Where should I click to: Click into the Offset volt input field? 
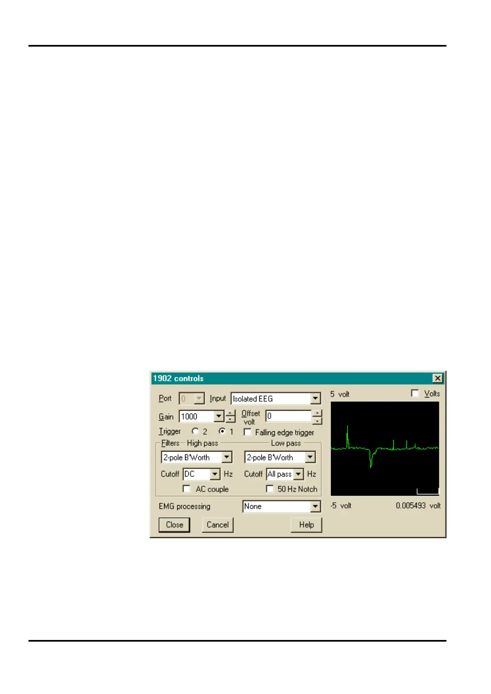click(289, 416)
